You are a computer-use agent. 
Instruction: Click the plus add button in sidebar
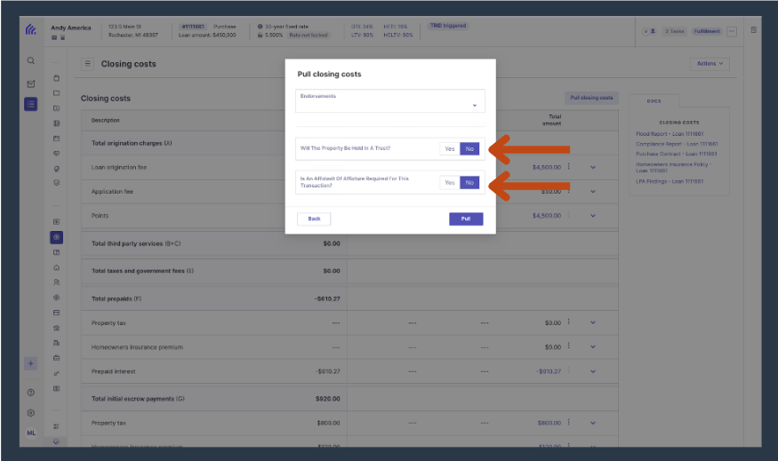coord(31,363)
